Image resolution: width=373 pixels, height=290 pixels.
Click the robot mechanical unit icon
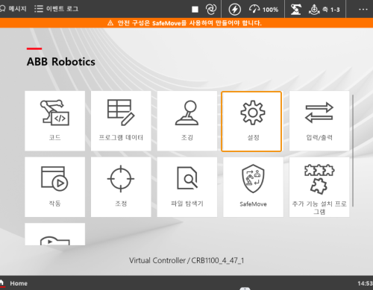tap(296, 10)
